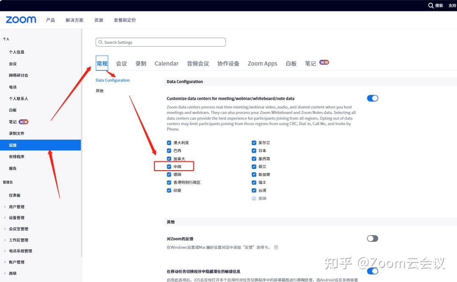Click the Zoom logo

click(20, 19)
